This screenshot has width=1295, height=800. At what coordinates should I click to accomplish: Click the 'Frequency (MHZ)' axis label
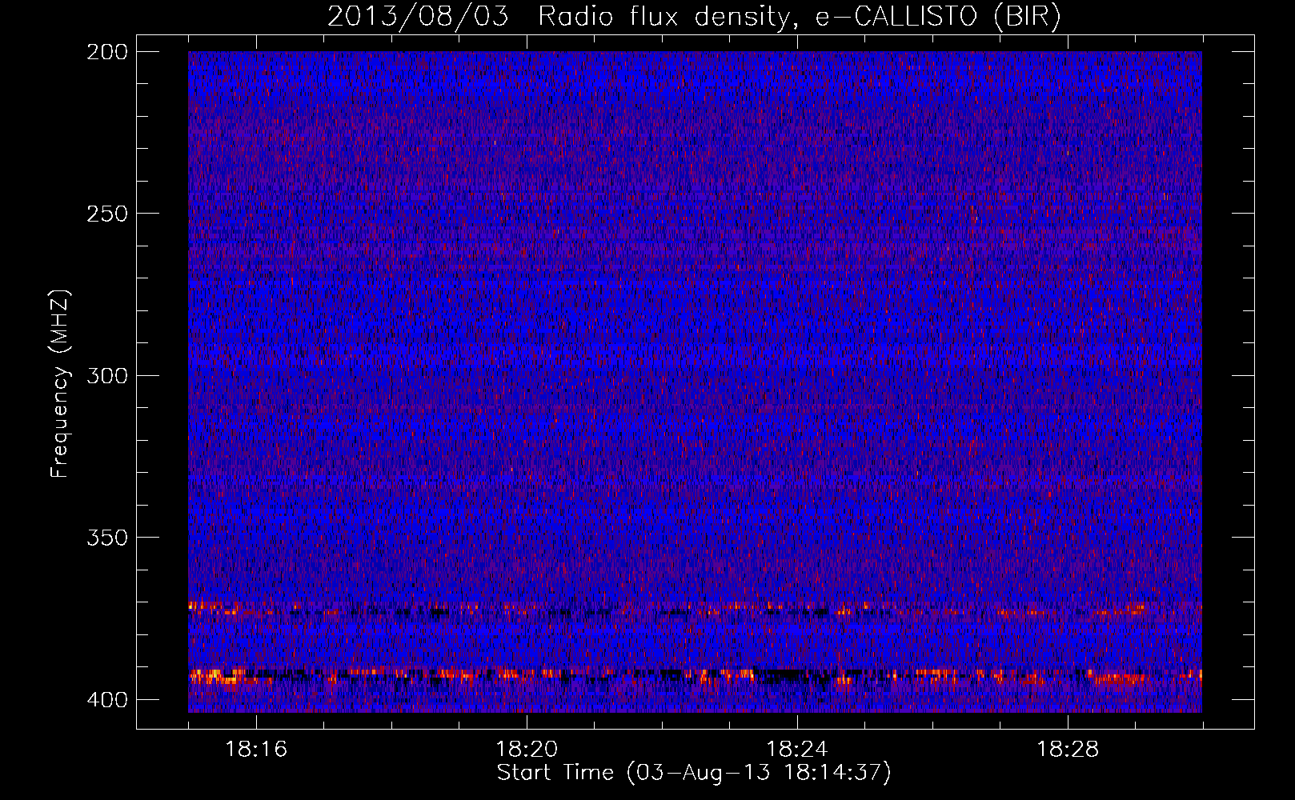coord(60,383)
